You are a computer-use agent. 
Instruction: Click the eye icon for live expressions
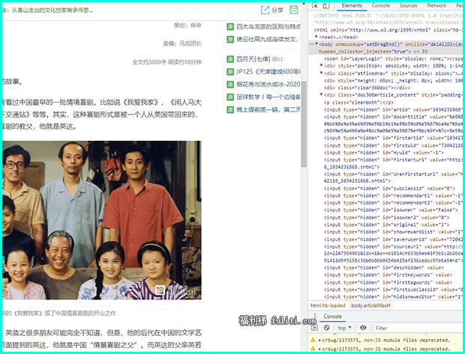[x=363, y=328]
